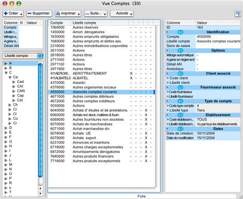Click the view layout icon at top right

point(238,13)
